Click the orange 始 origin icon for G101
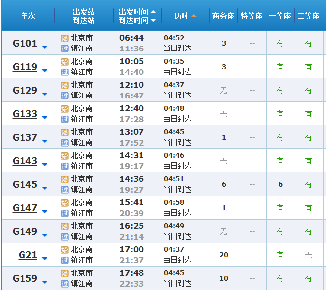The image size is (326, 294). pos(64,38)
